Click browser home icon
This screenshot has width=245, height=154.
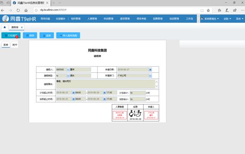(x=26, y=10)
